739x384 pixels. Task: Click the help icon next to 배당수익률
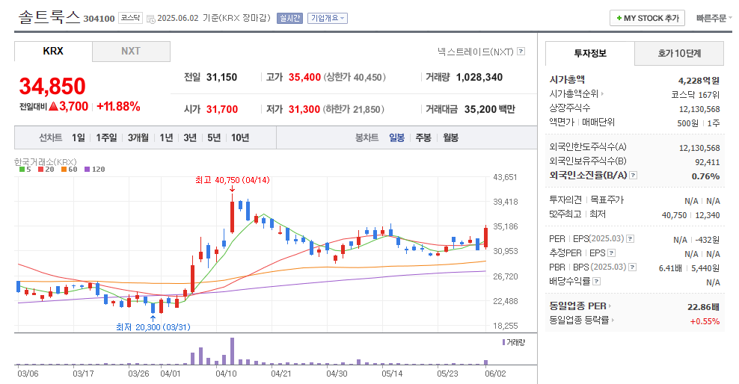[x=596, y=282]
